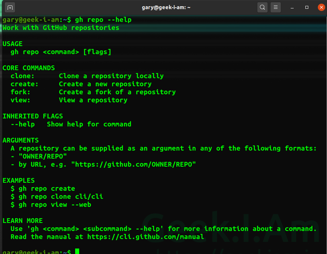Image resolution: width=327 pixels, height=254 pixels.
Task: Maximize the terminal window
Action: [307, 7]
